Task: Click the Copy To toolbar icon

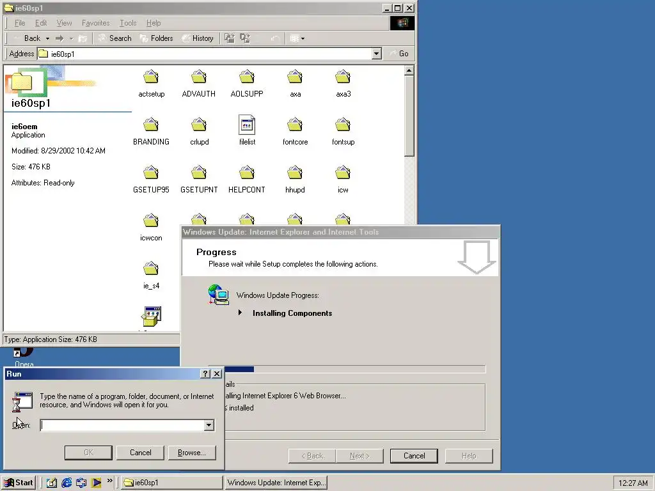Action: 245,38
